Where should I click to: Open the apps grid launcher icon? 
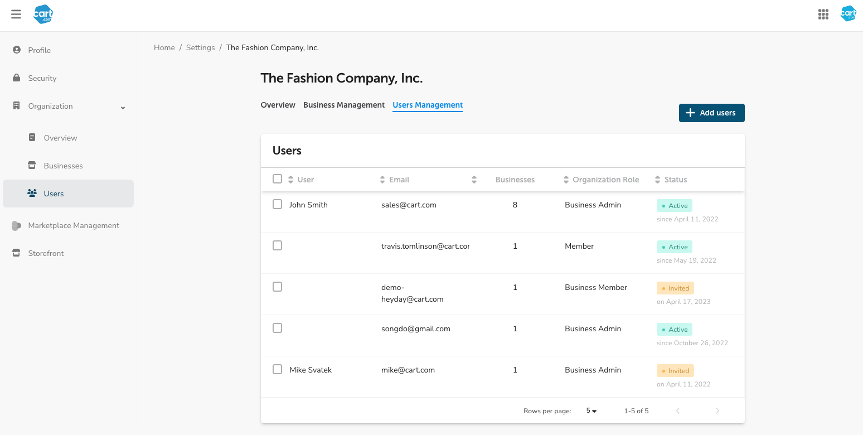coord(823,14)
